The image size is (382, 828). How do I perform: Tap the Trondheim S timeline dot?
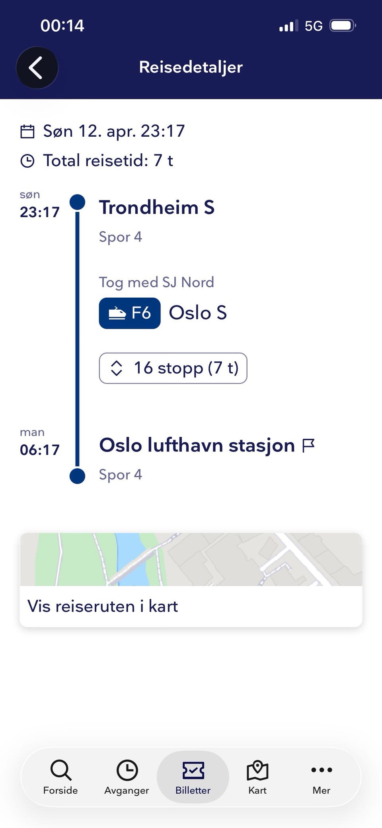(x=77, y=202)
